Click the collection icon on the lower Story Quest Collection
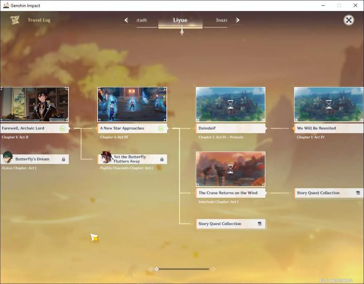The height and width of the screenshot is (284, 364). tap(260, 224)
